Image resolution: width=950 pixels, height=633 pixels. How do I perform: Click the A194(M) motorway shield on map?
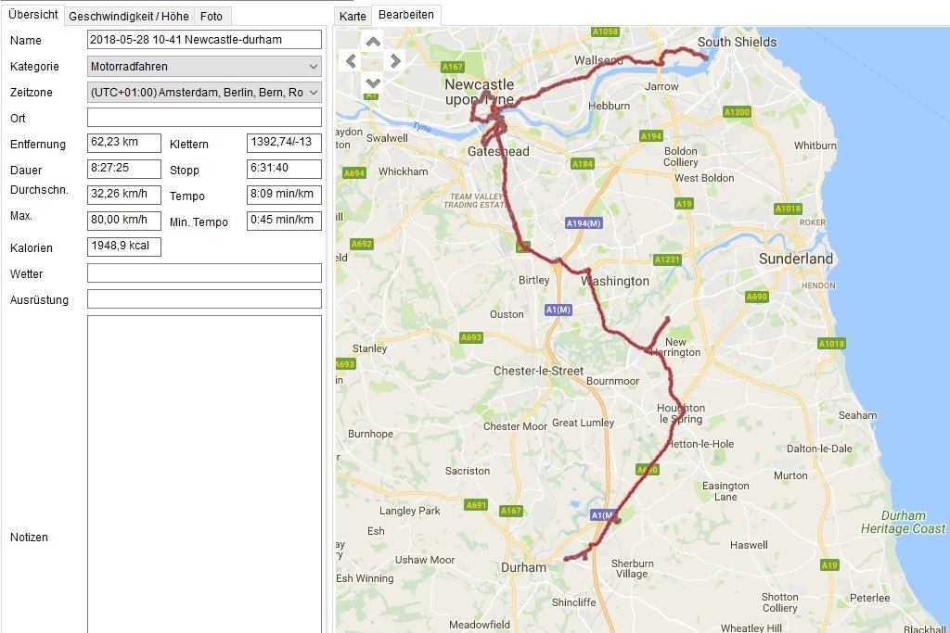pyautogui.click(x=584, y=223)
